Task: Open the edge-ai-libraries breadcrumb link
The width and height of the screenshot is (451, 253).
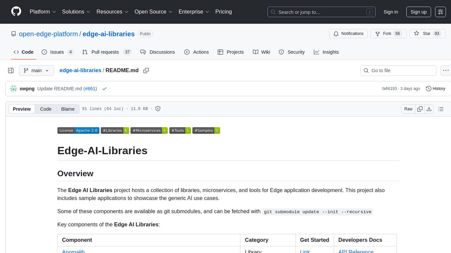Action: (80, 71)
